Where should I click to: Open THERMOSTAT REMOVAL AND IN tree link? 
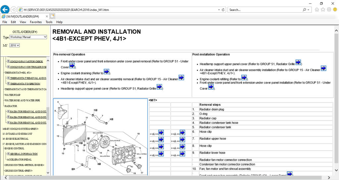pos(28,78)
